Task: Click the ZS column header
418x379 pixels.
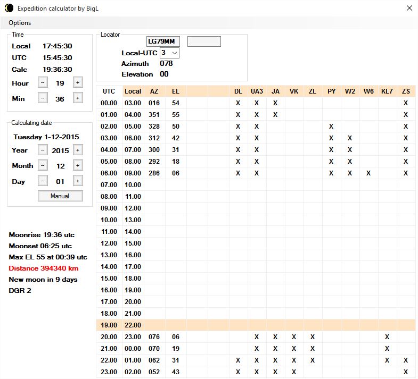Action: [406, 91]
